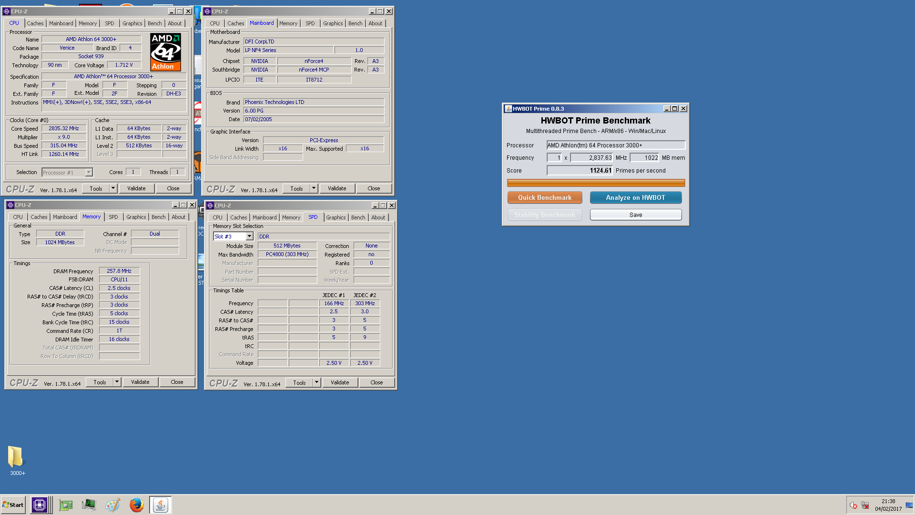Click the HWBOT Prime title bar icon
The image size is (915, 515).
coord(508,109)
